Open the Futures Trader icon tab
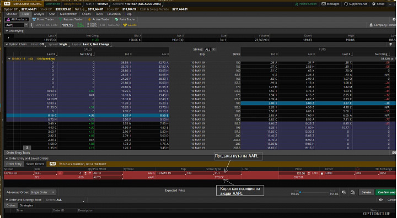Viewport: 397px width, 218px height. pos(60,19)
